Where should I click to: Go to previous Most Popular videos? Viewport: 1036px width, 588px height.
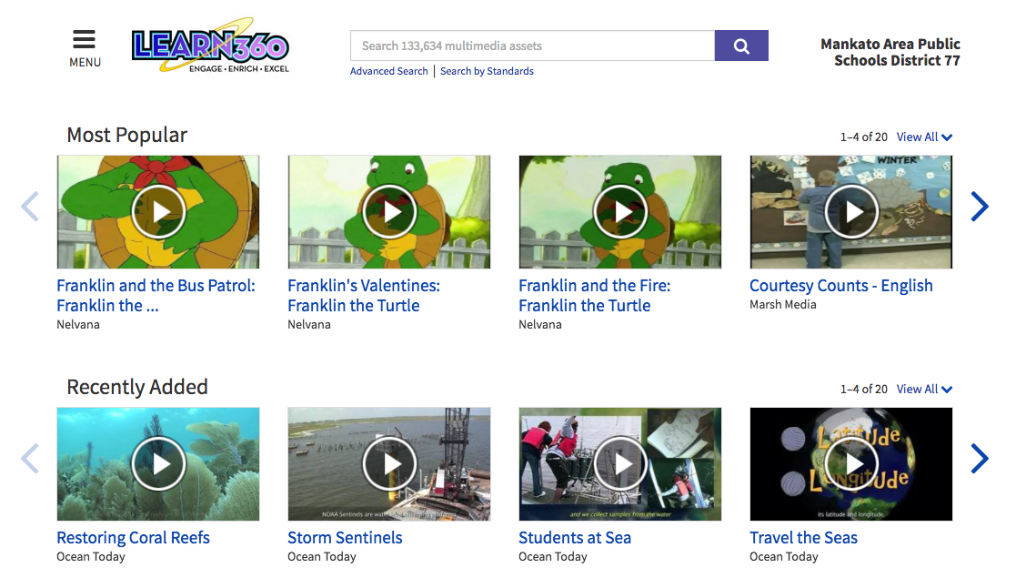(x=30, y=207)
